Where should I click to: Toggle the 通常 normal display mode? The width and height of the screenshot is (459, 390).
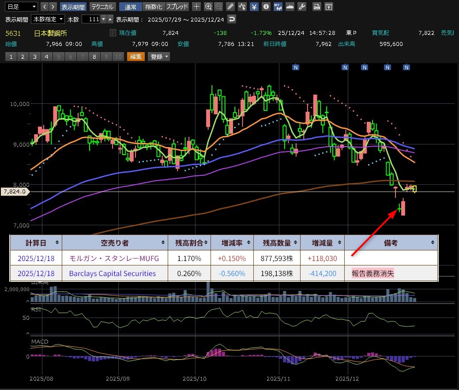tap(131, 7)
